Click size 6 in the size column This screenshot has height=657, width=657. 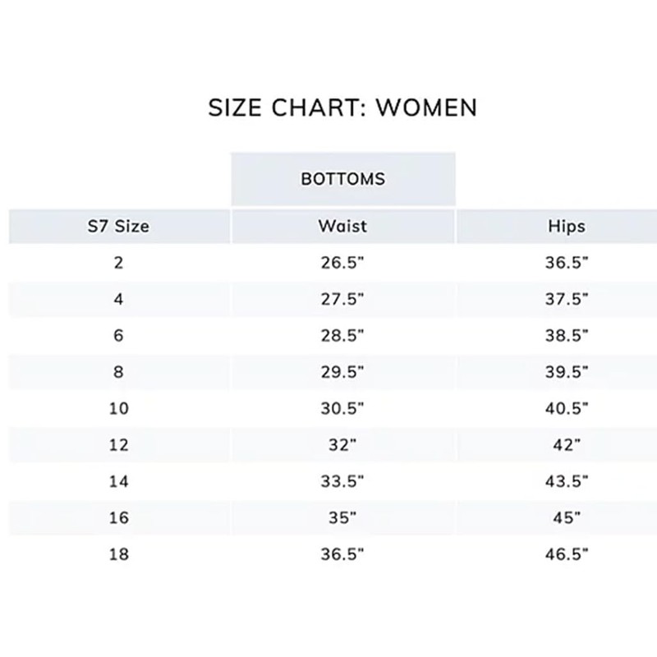click(x=119, y=336)
